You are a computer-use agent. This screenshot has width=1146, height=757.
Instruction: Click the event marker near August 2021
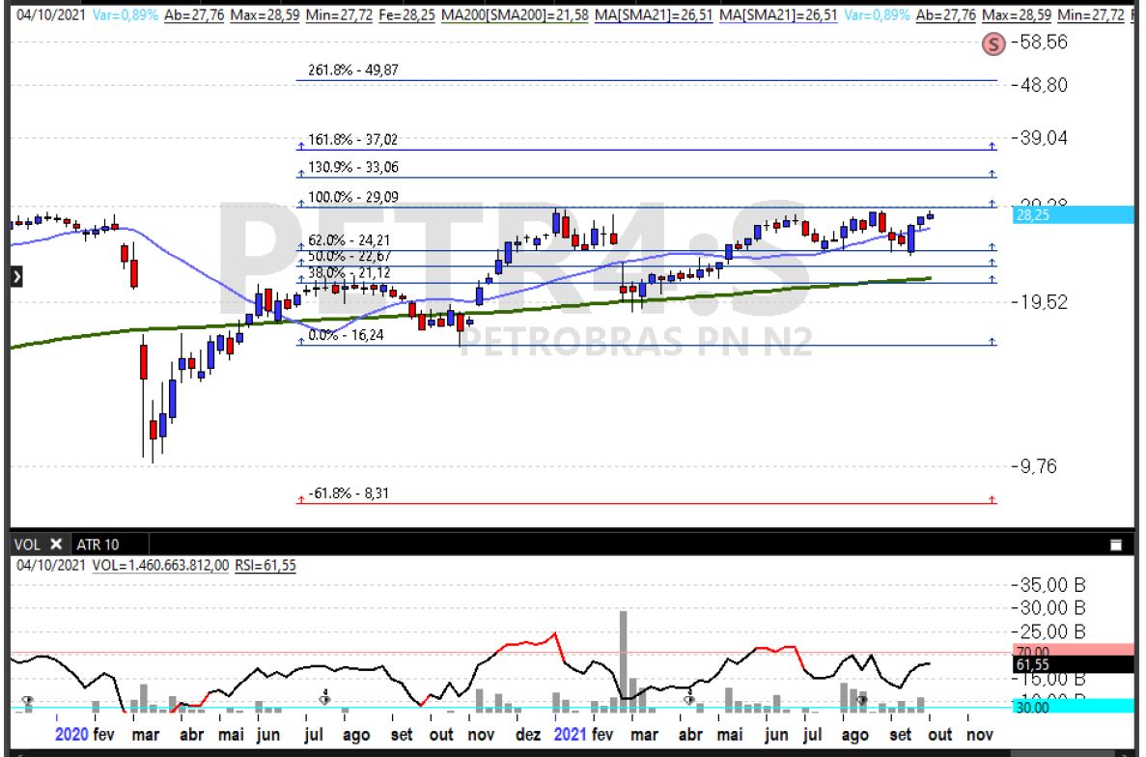tap(862, 698)
